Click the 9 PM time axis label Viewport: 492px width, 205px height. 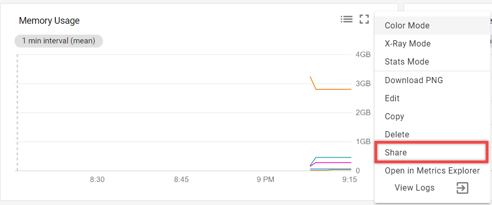(x=265, y=180)
